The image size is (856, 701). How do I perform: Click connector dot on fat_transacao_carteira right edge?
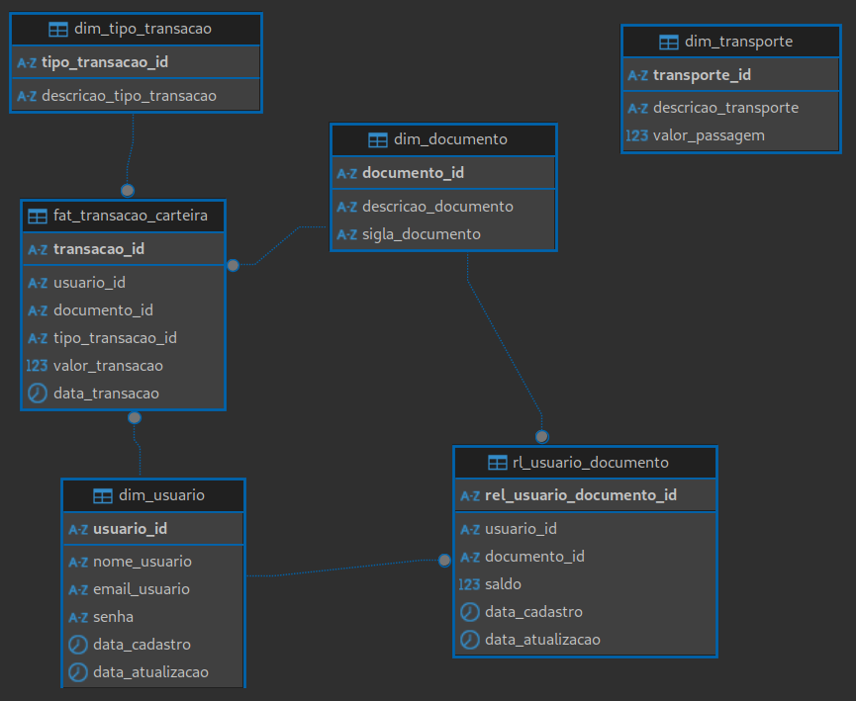pyautogui.click(x=233, y=265)
